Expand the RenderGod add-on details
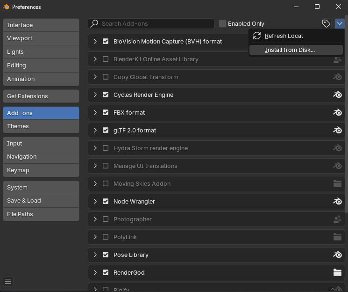The height and width of the screenshot is (292, 348). point(95,273)
